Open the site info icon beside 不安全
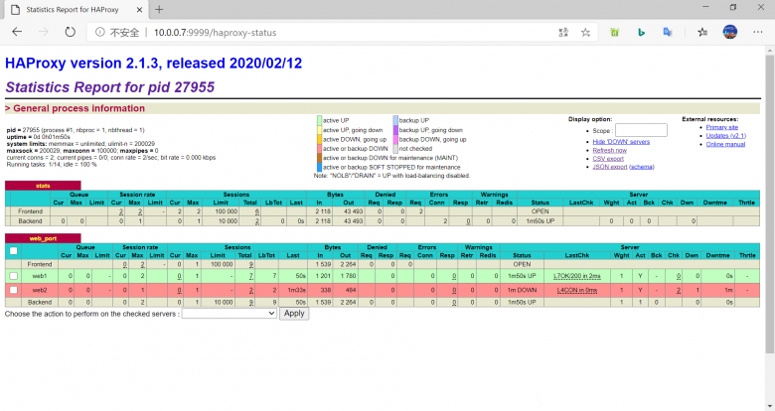Viewport: 775px width, 411px height. 99,32
